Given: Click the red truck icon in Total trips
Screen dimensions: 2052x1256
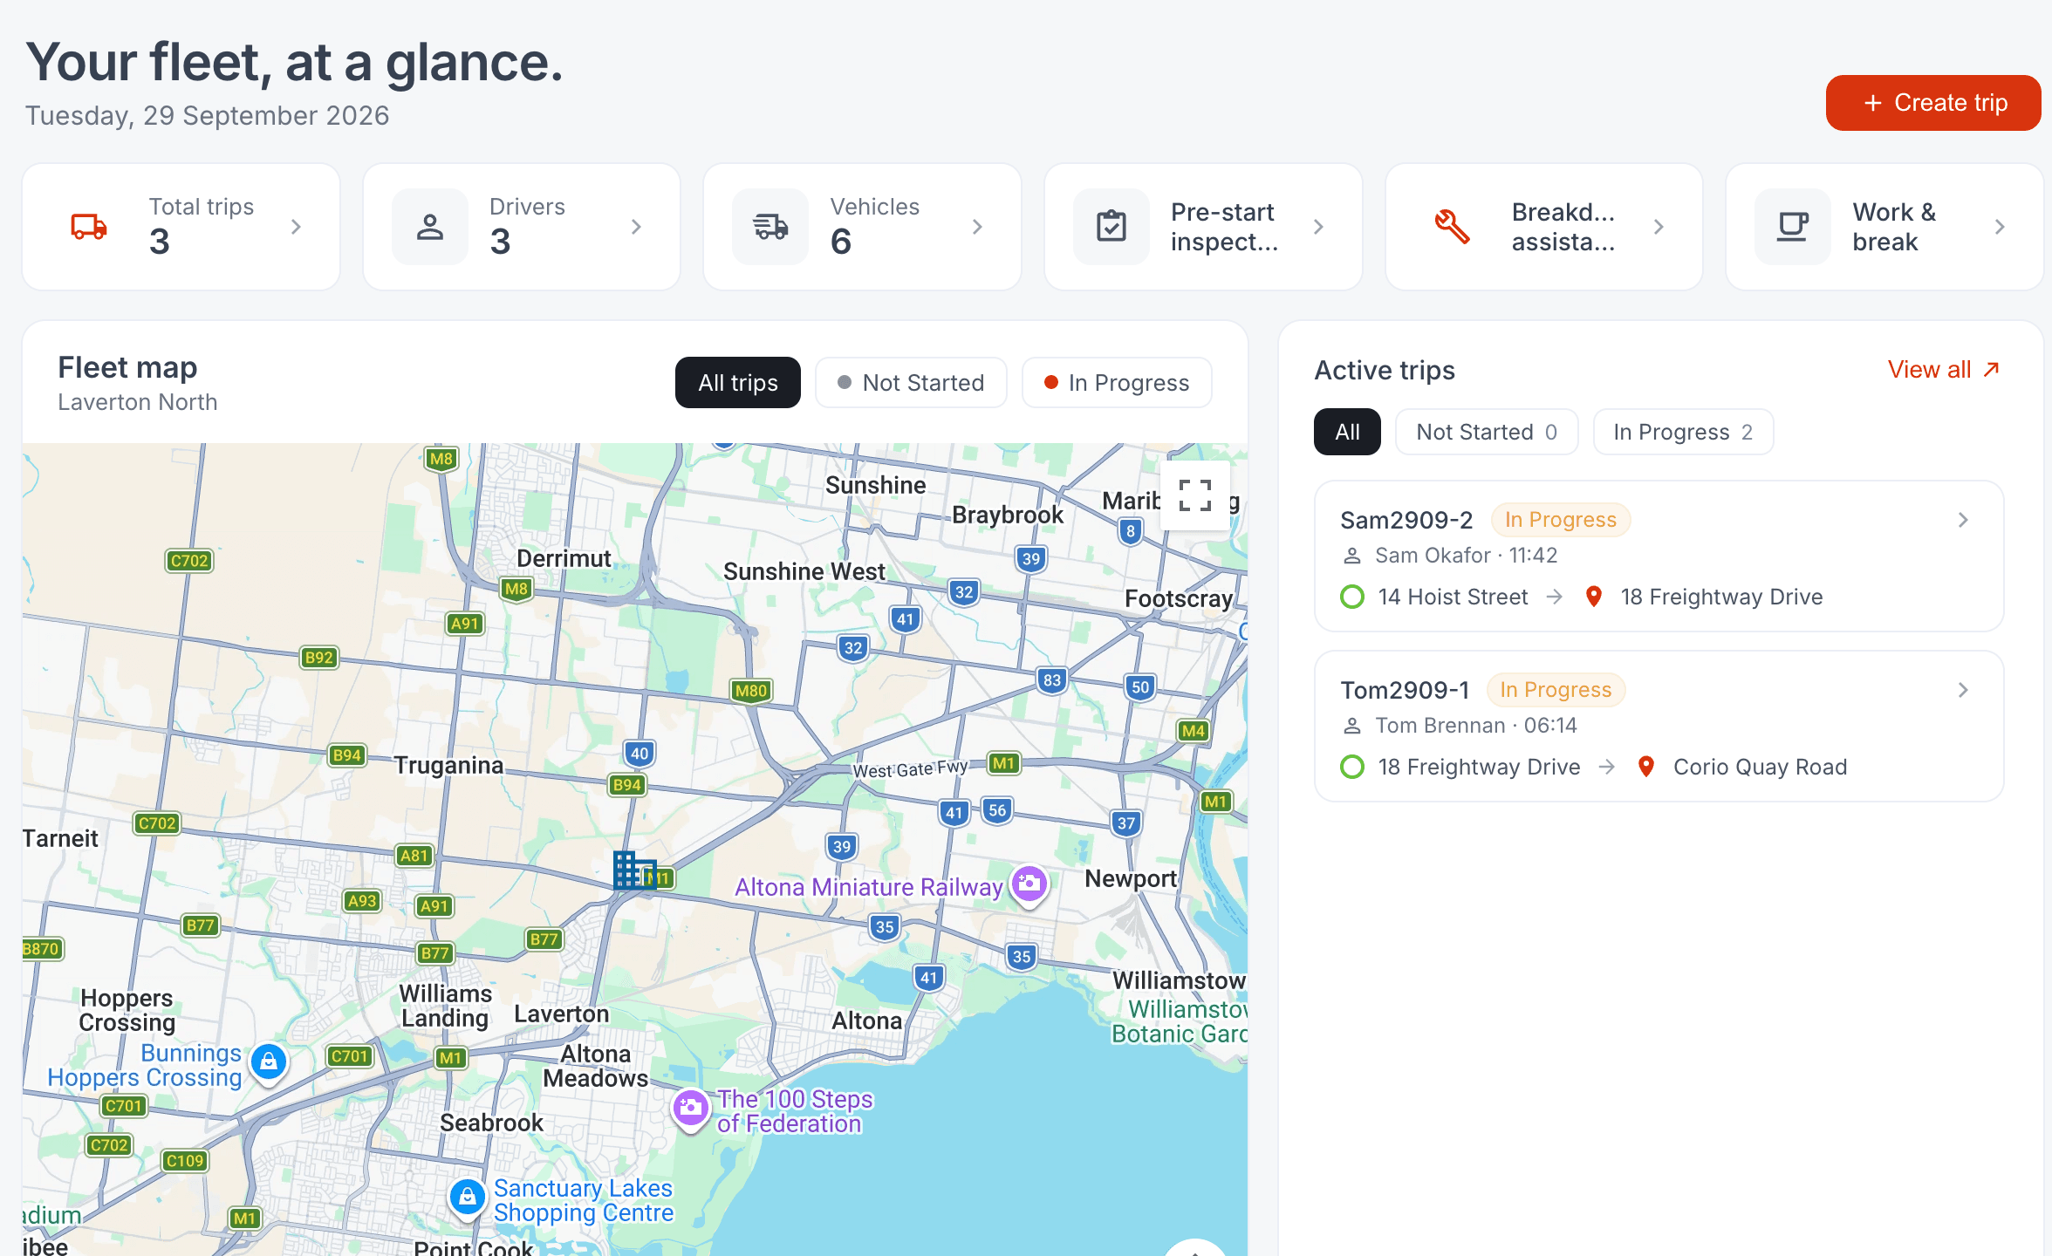Looking at the screenshot, I should click(89, 227).
